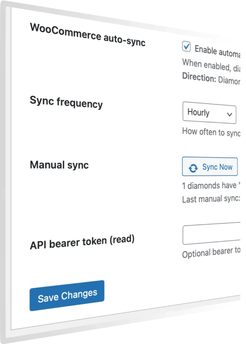Image resolution: width=246 pixels, height=344 pixels.
Task: Click the chevron arrow on the Hourly select
Action: [x=230, y=115]
